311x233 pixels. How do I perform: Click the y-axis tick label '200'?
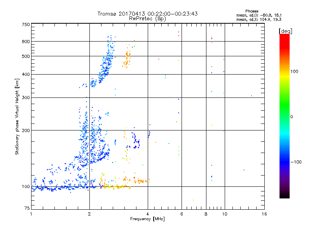tap(26, 130)
